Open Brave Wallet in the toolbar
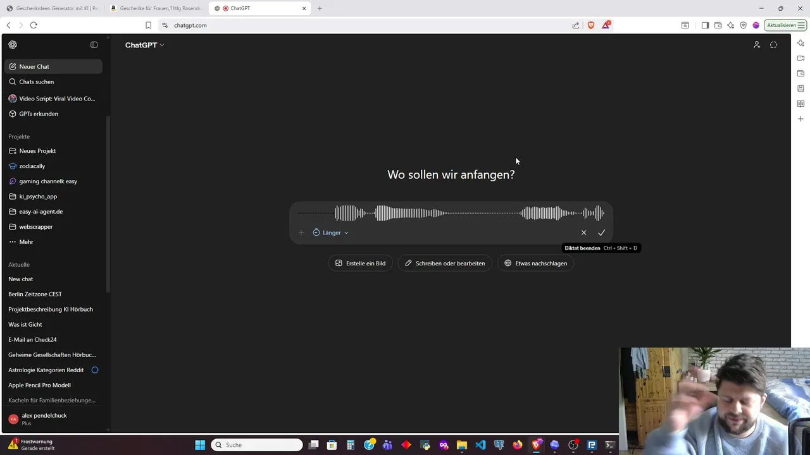 click(718, 25)
